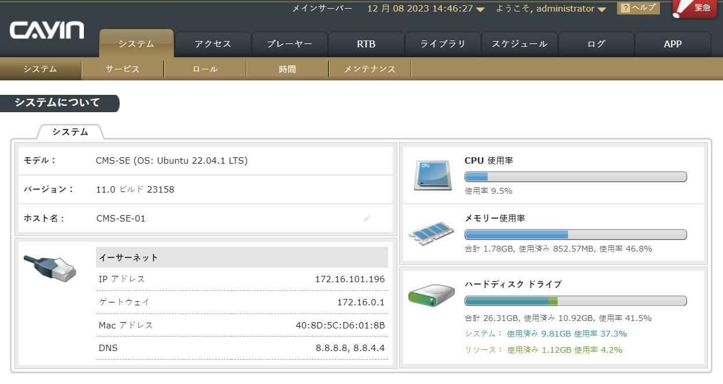
Task: Click the Mac アドレス label
Action: click(126, 326)
